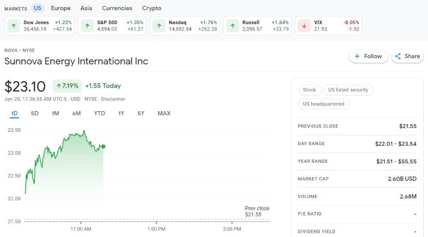Share this stock page
This screenshot has height=237, width=428.
(407, 57)
